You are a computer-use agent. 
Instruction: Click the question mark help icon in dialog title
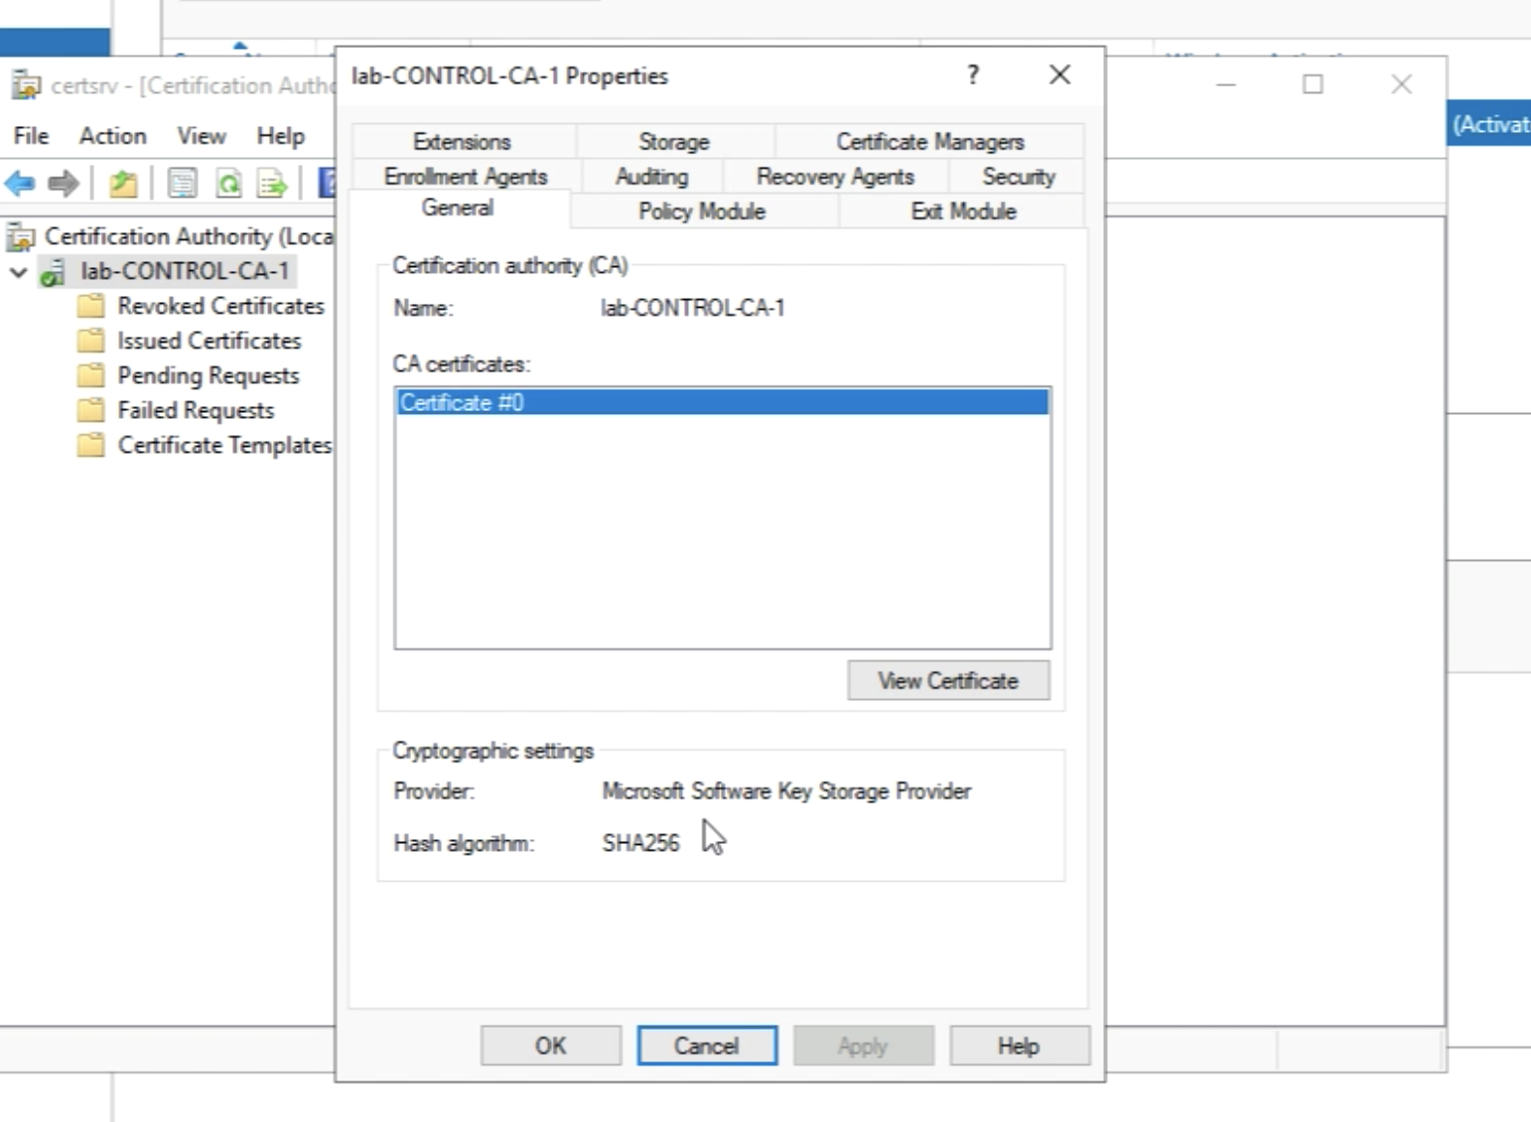973,75
